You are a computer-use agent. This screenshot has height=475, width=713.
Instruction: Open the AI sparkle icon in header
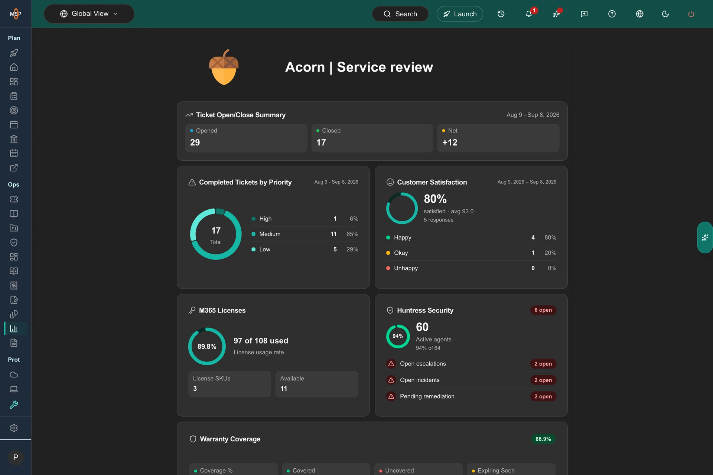coord(556,14)
